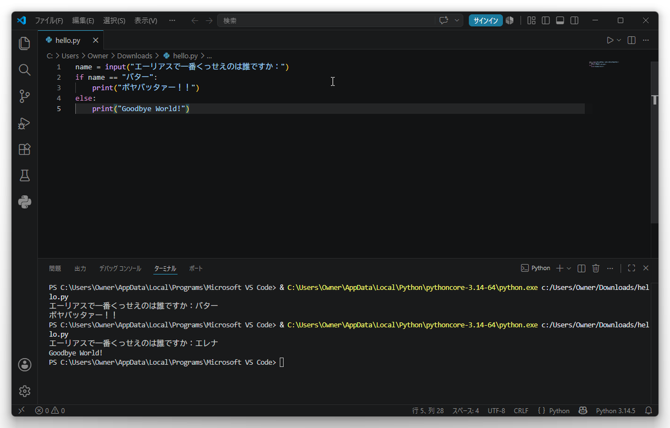670x428 pixels.
Task: Toggle the secondary side bar
Action: click(x=575, y=20)
